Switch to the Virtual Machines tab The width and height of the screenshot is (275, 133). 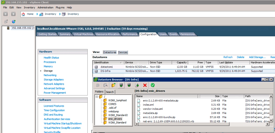pyautogui.click(x=83, y=34)
